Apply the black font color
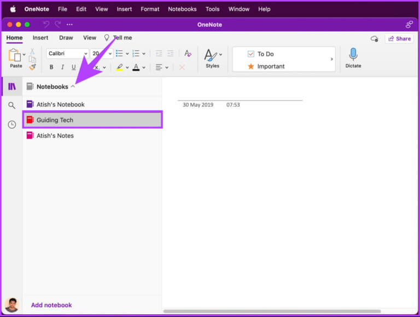This screenshot has width=420, height=317. pyautogui.click(x=136, y=67)
